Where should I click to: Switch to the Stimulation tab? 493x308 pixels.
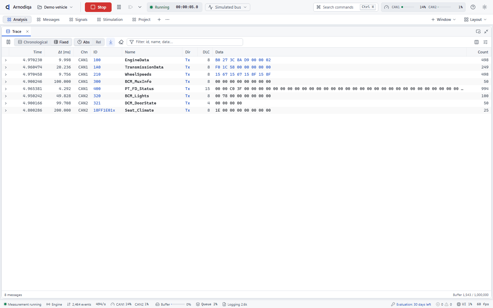(110, 20)
